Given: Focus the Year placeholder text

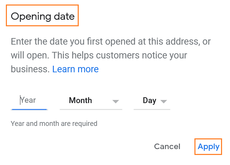Looking at the screenshot, I should click(28, 100).
